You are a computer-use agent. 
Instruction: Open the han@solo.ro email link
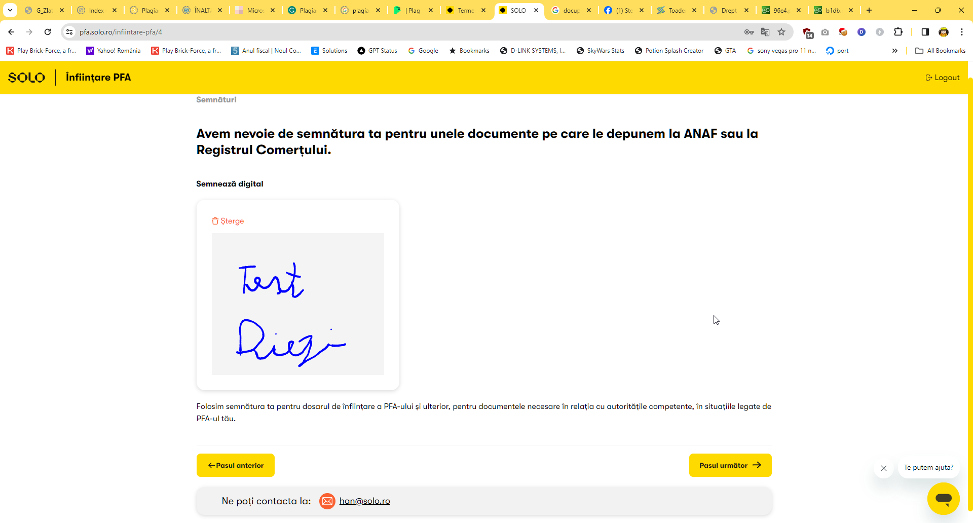[364, 501]
